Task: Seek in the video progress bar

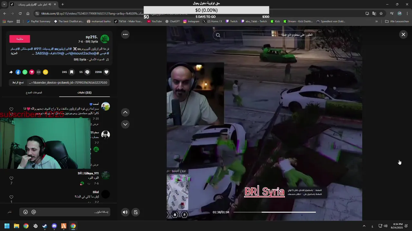Action: click(x=275, y=212)
